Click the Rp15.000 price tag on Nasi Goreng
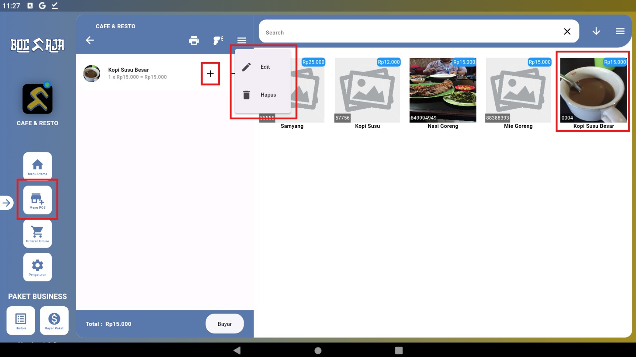The image size is (636, 357). (x=464, y=62)
